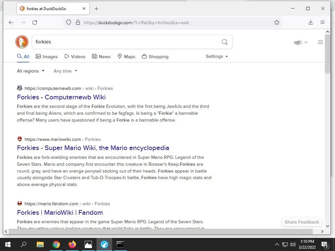335x251 pixels.
Task: Open the DuckDuckGo megaphone dropdown
Action: pos(301,42)
